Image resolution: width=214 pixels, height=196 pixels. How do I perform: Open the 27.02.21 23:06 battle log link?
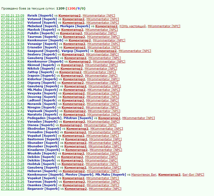(13, 26)
